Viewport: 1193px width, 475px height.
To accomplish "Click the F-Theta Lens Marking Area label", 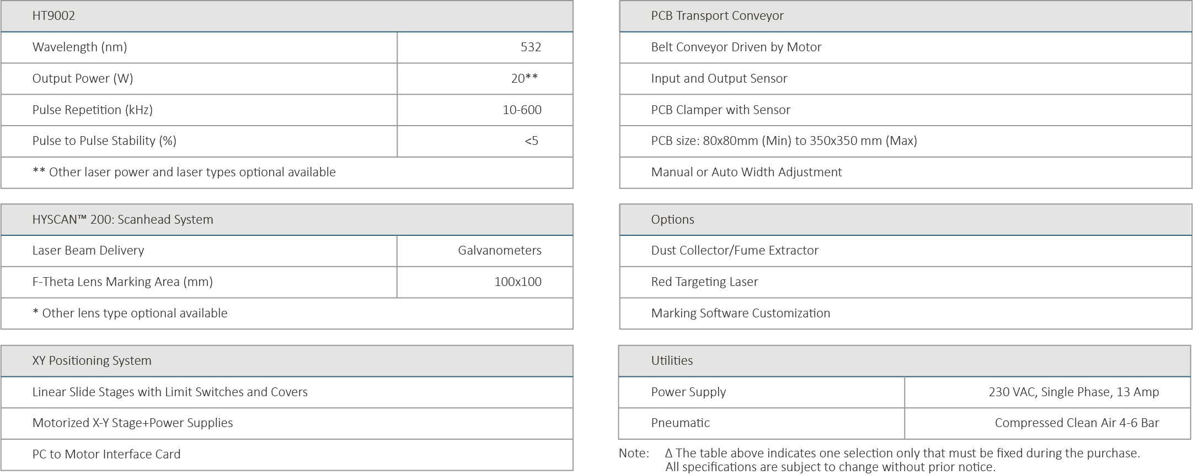I will (x=122, y=282).
